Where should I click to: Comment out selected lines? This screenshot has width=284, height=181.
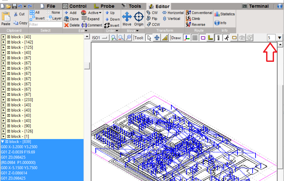[92, 25]
